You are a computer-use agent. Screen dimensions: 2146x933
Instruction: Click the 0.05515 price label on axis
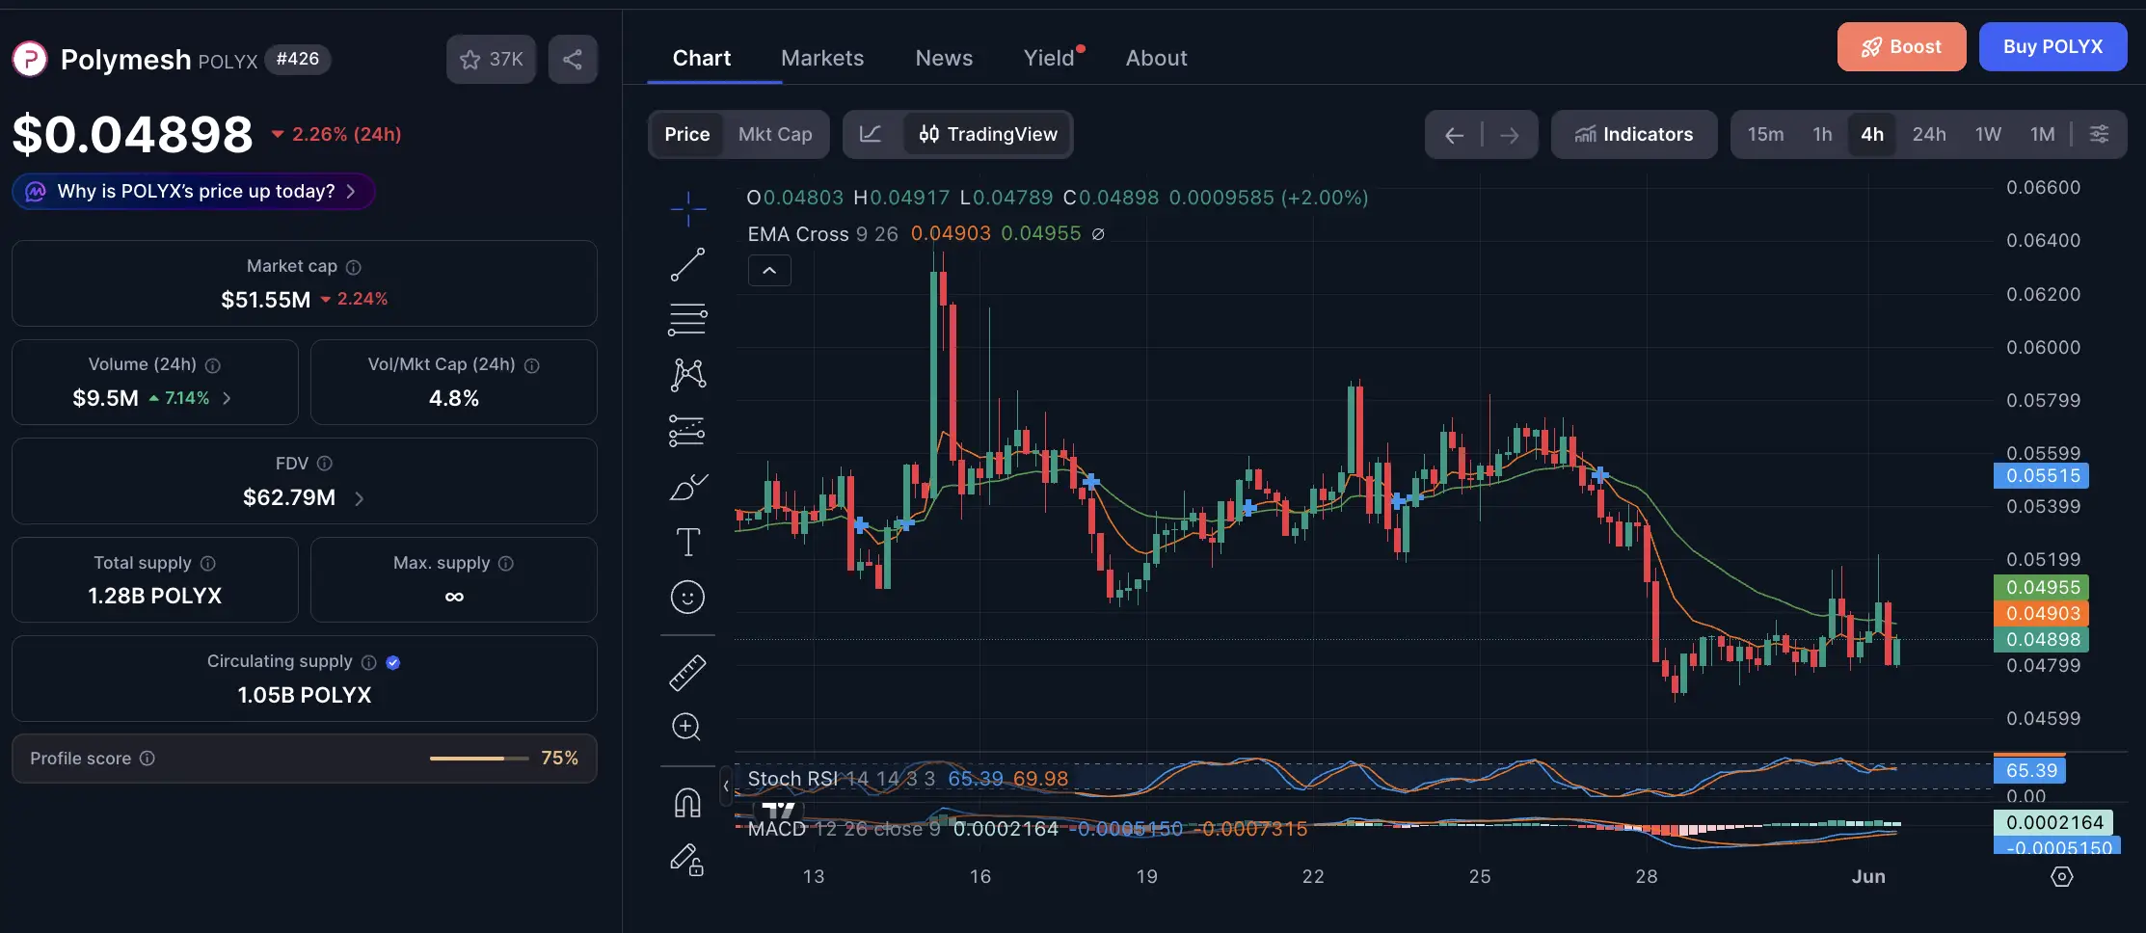pos(2042,475)
